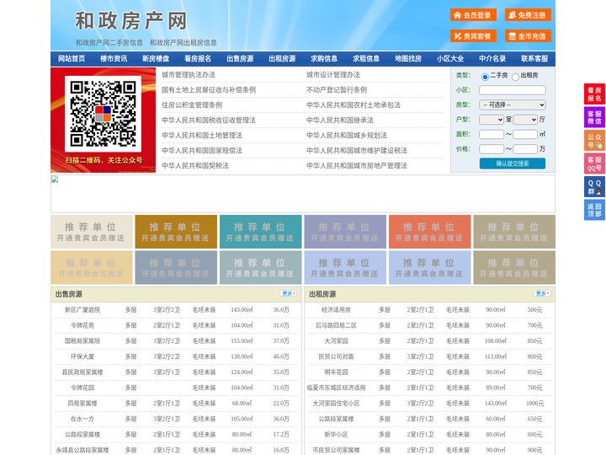This screenshot has height=455, width=606.
Task: Click the 返回顶部 back-to-top button
Action: click(594, 210)
